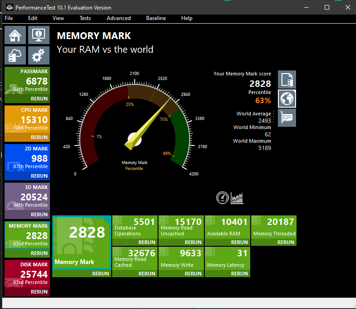The image size is (356, 309).
Task: Select the Memory Read Cached 32676 tile
Action: click(x=135, y=259)
